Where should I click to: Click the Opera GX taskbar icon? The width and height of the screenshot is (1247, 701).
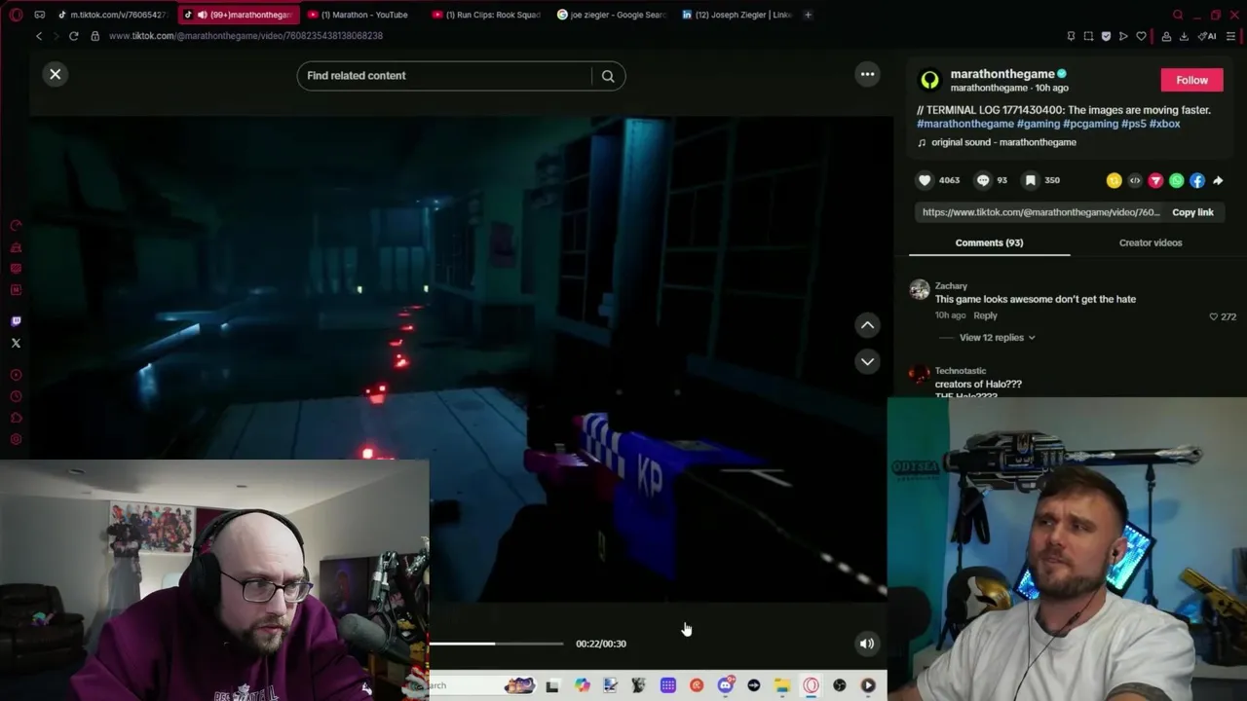click(x=811, y=685)
